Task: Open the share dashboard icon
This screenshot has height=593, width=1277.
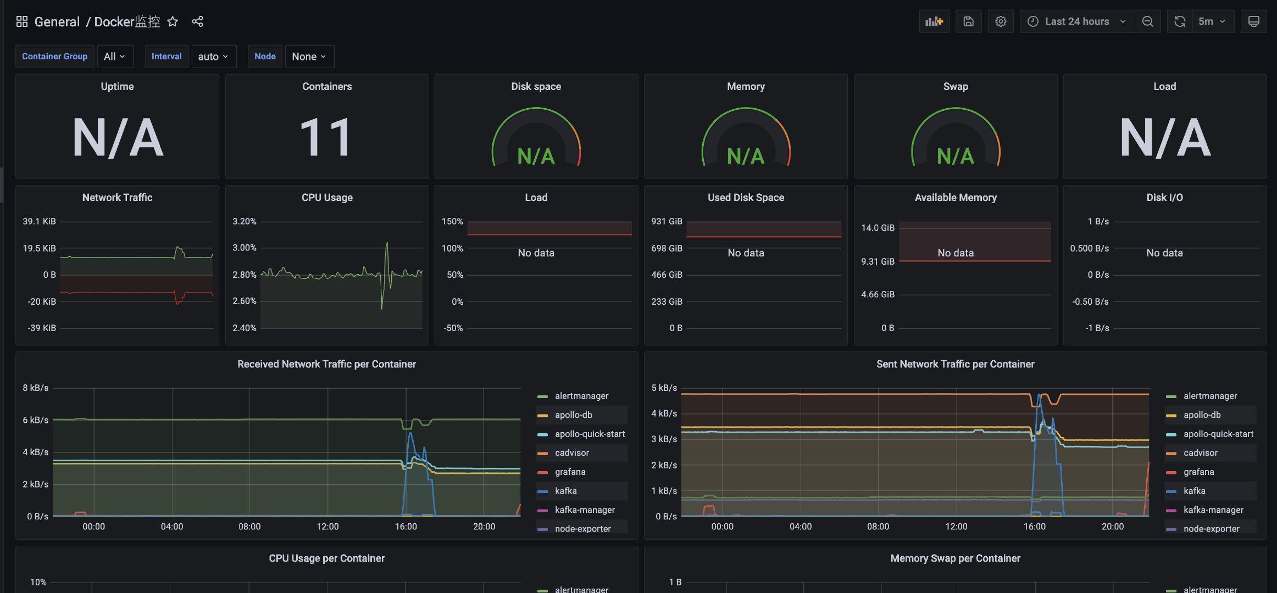Action: tap(198, 21)
